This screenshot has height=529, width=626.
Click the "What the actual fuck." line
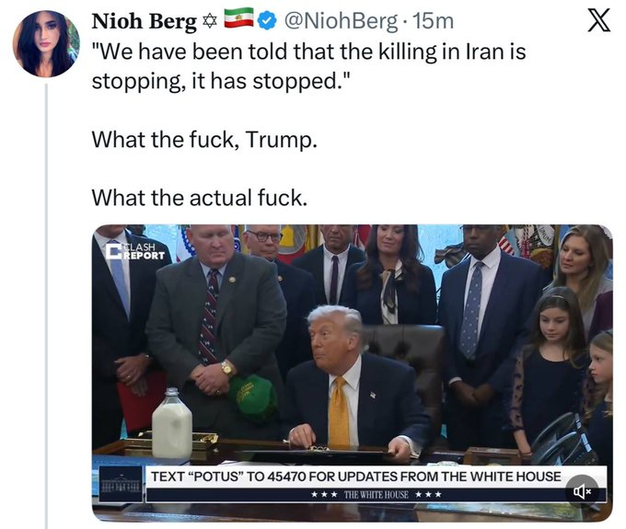tap(199, 197)
